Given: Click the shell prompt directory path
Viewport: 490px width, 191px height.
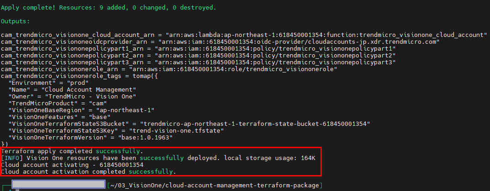Looking at the screenshot, I should (x=215, y=185).
